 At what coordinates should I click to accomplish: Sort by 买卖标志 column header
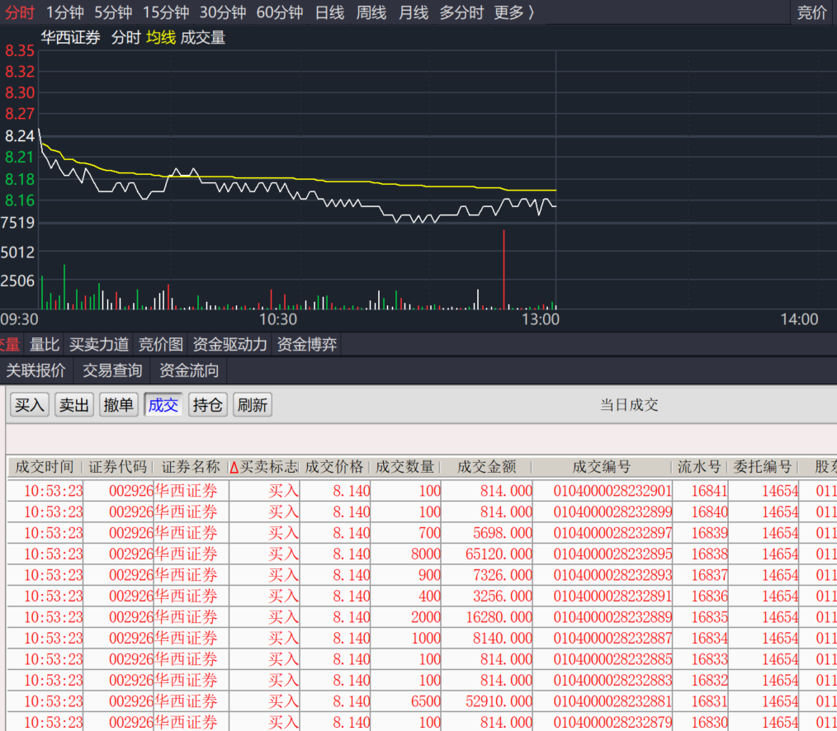point(263,467)
